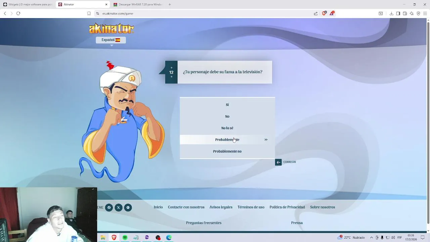
Task: Open the browser downloads icon
Action: click(391, 13)
